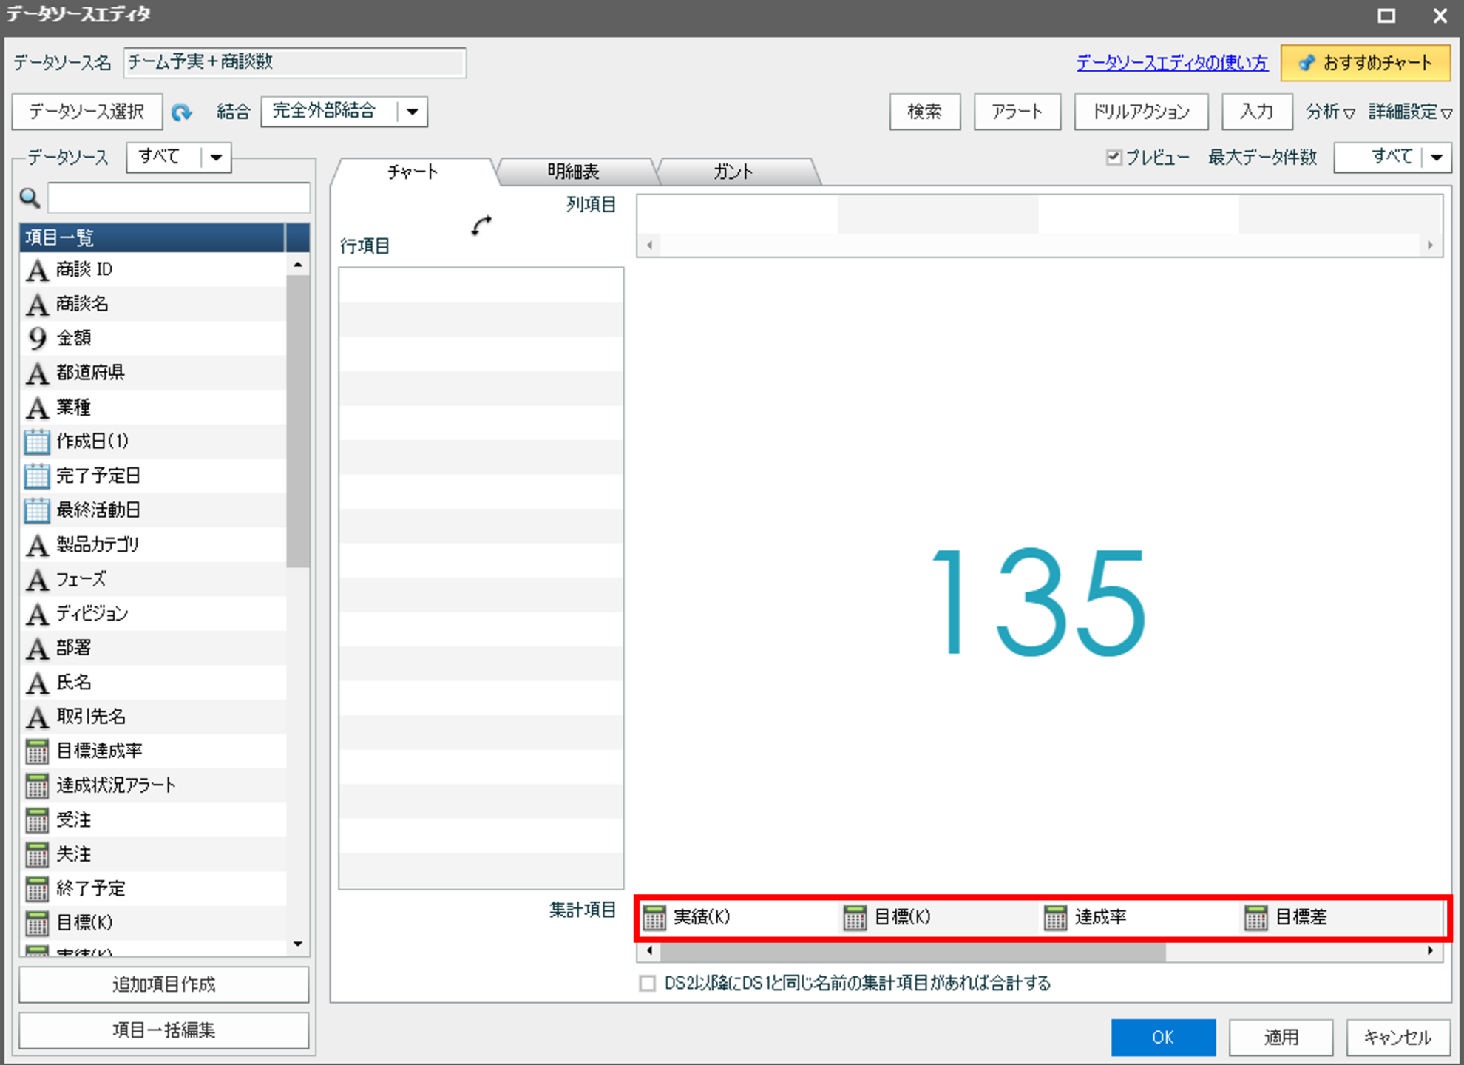Expand the 詳細設定 menu
Viewport: 1464px width, 1065px height.
(x=1409, y=112)
